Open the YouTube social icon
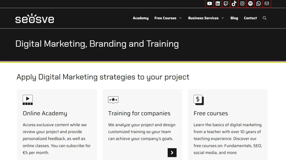Image resolution: width=286 pixels, height=160 pixels. (209, 3)
